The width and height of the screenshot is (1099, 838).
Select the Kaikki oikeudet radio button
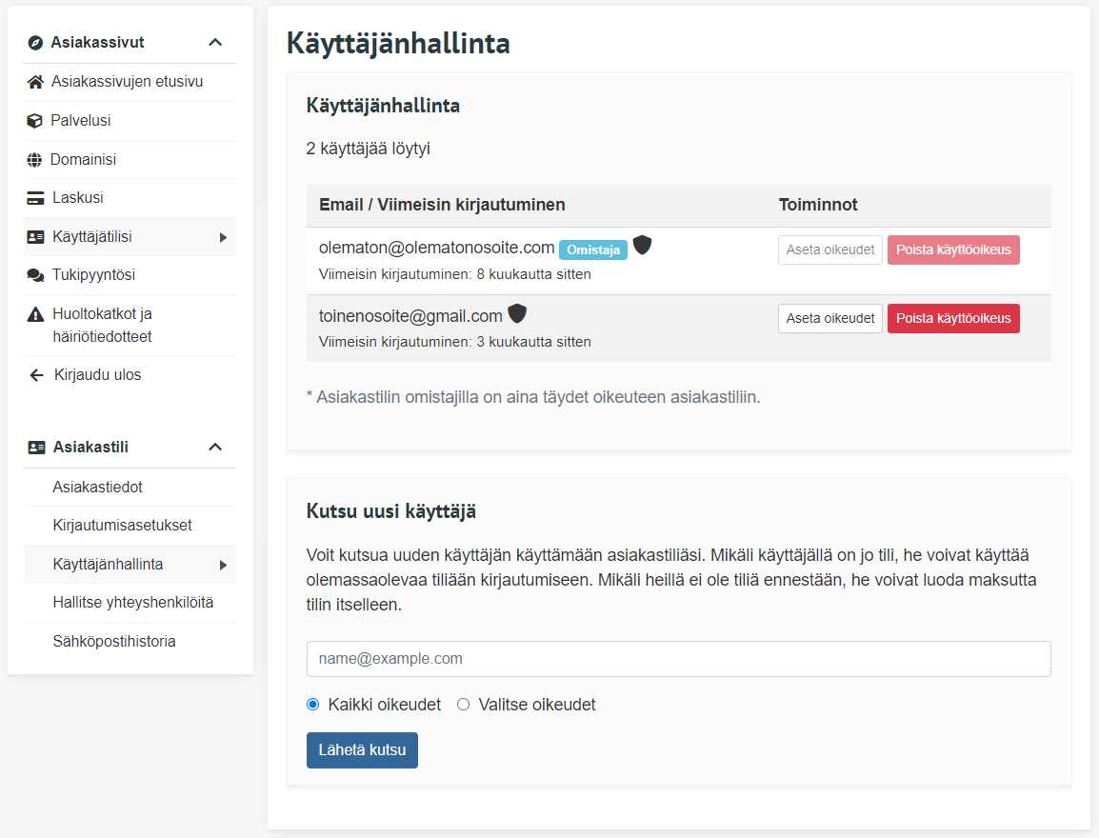(x=313, y=705)
